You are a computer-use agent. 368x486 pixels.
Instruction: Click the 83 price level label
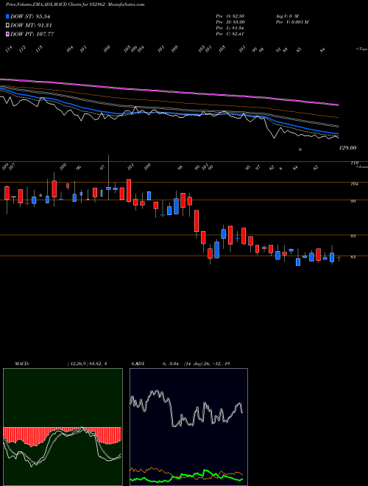click(353, 257)
